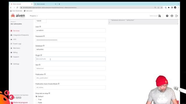Screen dimensions: 186x104
Task: Select the True radio option
Action: (x=36, y=99)
